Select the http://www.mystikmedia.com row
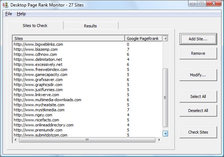 coord(88,110)
